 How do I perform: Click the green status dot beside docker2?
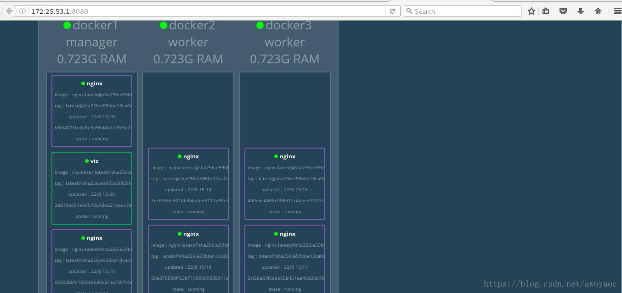(164, 25)
